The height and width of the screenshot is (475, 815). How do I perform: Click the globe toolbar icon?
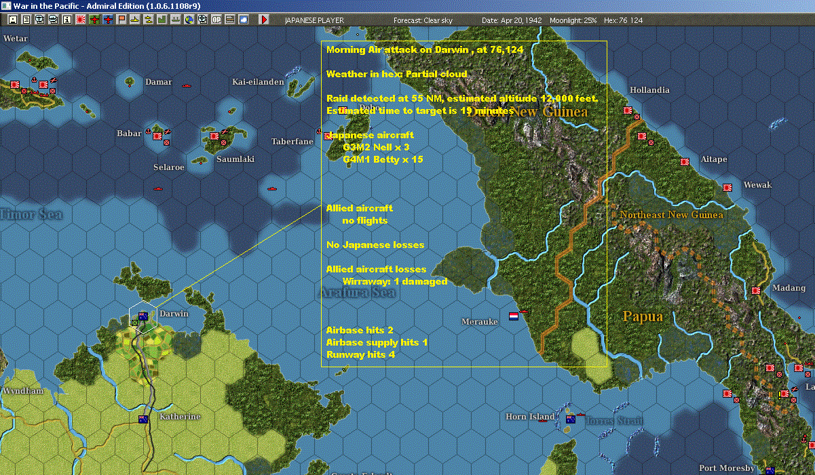tap(189, 20)
